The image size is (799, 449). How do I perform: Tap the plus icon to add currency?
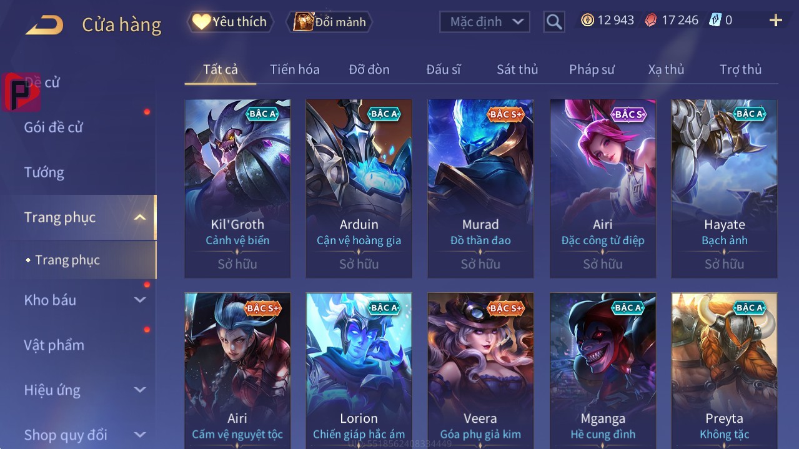[776, 21]
